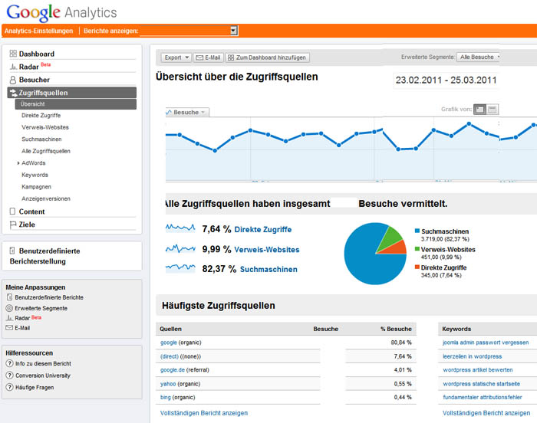
Task: Open the Direkte Zugriffe 7,64 % link
Action: [x=262, y=229]
